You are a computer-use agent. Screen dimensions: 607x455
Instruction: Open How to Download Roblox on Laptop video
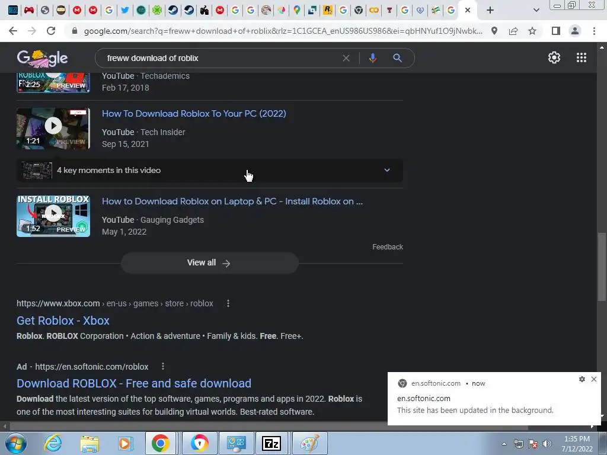[232, 201]
